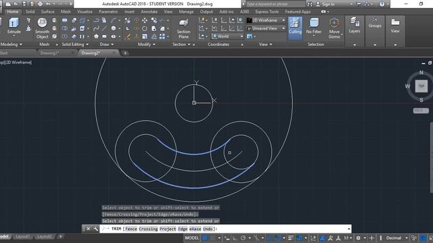Image resolution: width=433 pixels, height=243 pixels.
Task: Expand the Modify panel
Action: point(146,45)
